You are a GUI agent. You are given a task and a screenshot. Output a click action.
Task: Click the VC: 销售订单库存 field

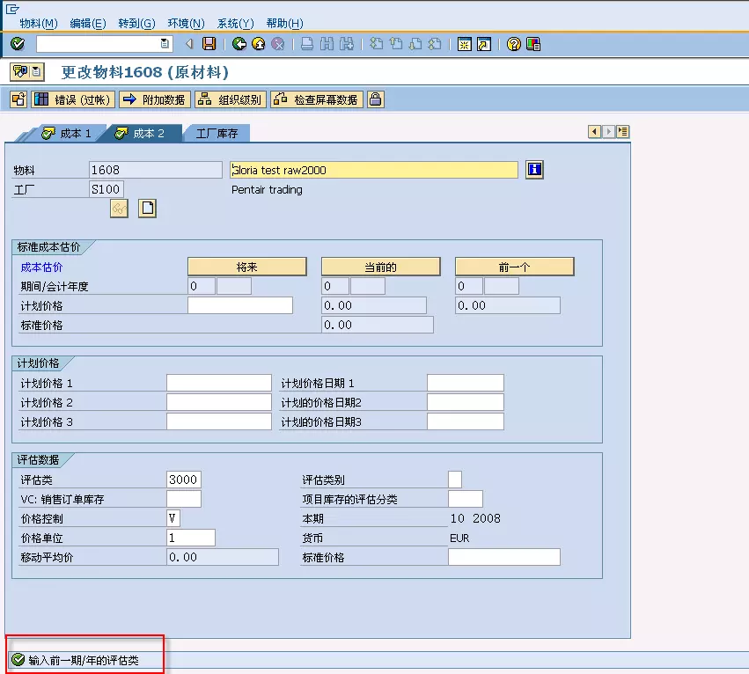point(184,499)
